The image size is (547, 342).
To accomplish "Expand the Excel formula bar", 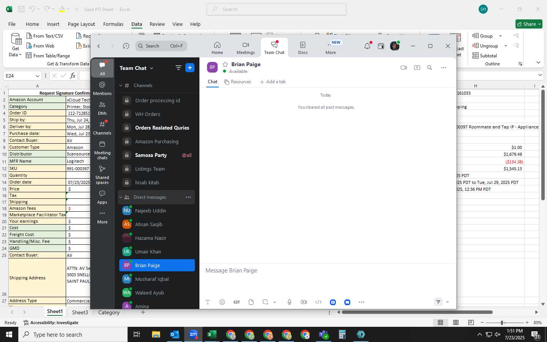I will tap(540, 75).
